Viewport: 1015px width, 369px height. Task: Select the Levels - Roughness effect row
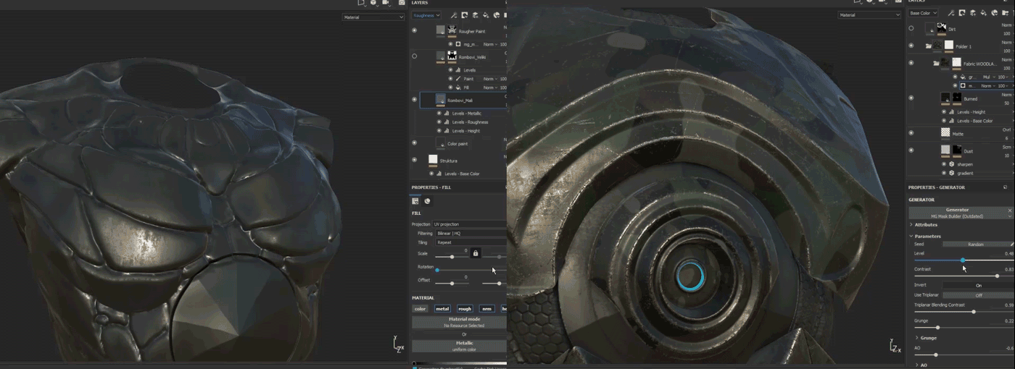click(x=471, y=122)
